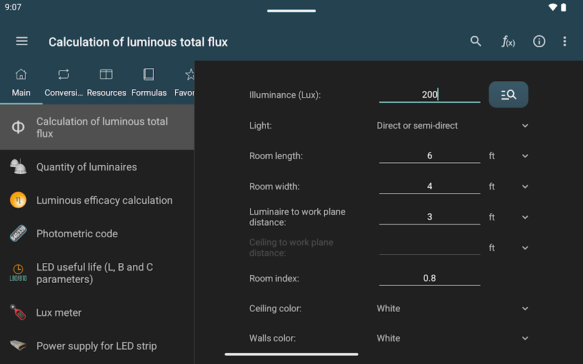Tap the bottom navigation gesture bar

pos(292,354)
